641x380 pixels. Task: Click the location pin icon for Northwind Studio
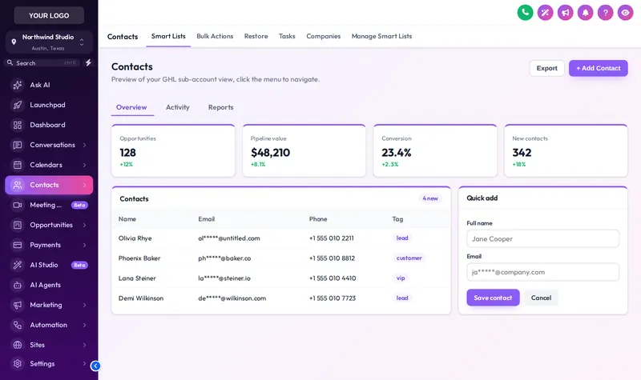pyautogui.click(x=14, y=42)
